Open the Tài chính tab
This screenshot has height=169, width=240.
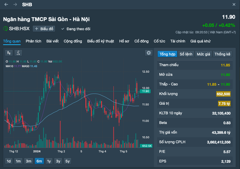[x=178, y=41]
